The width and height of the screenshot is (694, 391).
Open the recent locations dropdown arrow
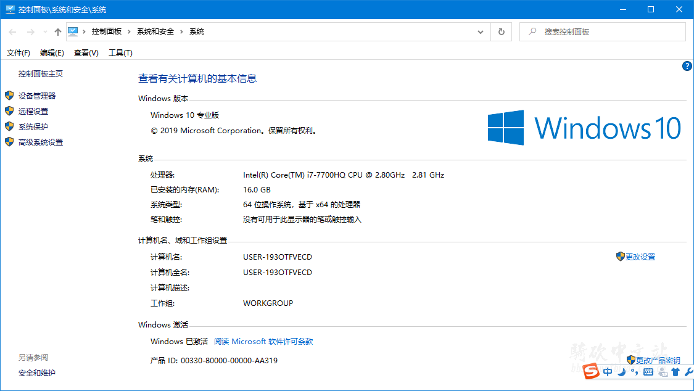(x=45, y=32)
